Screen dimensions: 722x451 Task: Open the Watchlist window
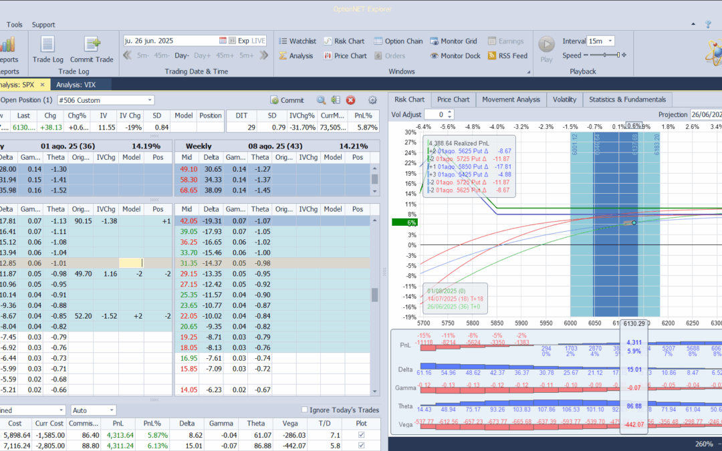[x=297, y=41]
